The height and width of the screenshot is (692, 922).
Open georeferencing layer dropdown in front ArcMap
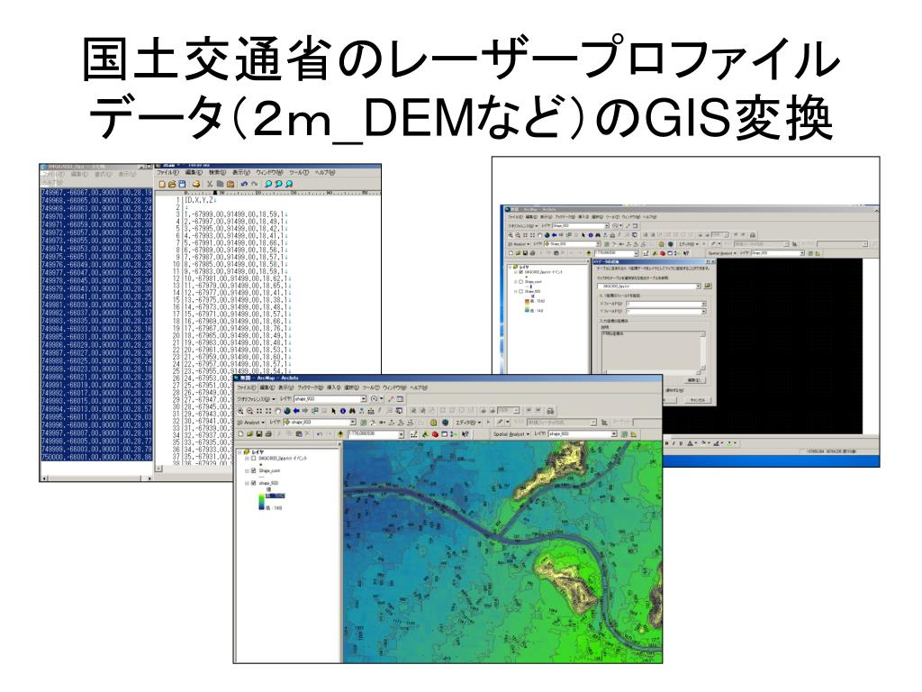[364, 398]
